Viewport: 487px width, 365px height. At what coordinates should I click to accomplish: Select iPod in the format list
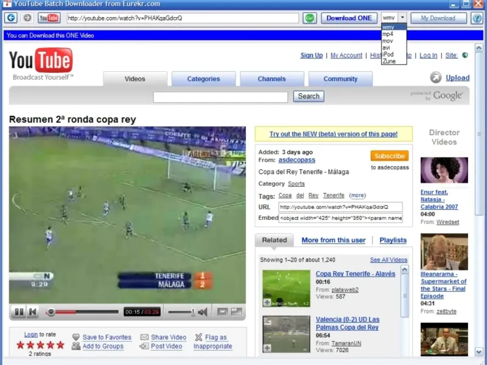[394, 54]
